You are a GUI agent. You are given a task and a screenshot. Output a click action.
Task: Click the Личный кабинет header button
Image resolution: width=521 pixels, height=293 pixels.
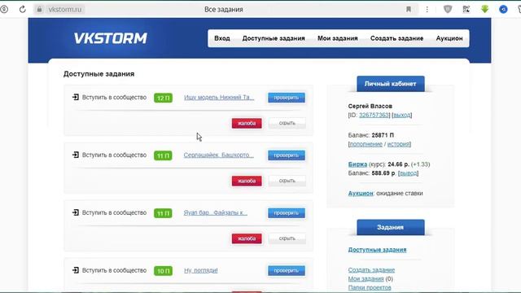[x=391, y=84]
